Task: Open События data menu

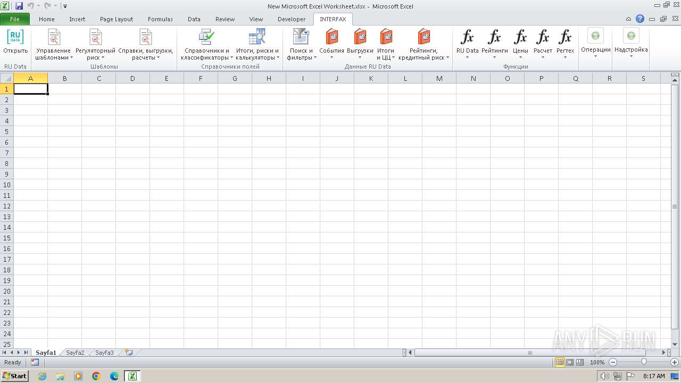Action: tap(332, 44)
